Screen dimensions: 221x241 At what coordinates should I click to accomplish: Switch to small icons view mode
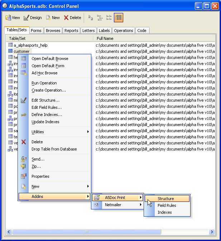[x=100, y=18]
